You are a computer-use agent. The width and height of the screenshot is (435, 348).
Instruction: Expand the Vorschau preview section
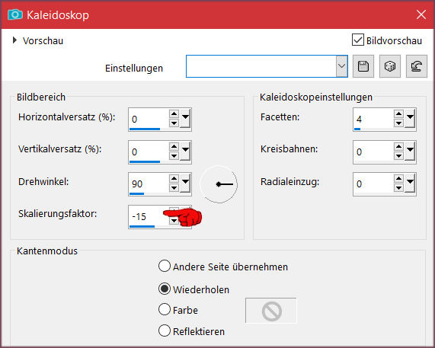[x=14, y=40]
